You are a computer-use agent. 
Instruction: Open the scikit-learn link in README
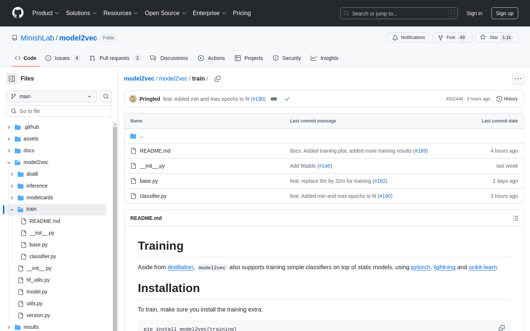point(483,267)
